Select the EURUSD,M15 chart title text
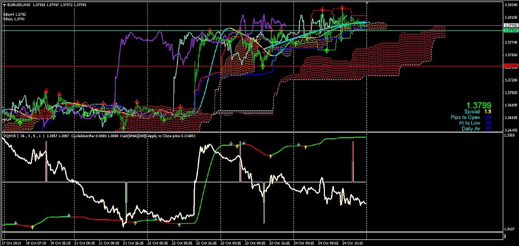 (x=18, y=5)
